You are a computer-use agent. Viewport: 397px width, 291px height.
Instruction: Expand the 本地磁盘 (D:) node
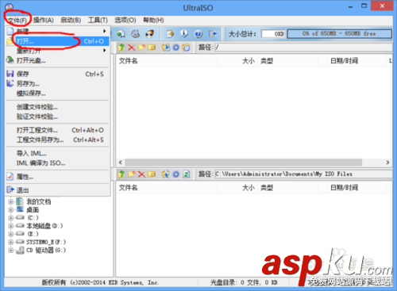pyautogui.click(x=11, y=226)
